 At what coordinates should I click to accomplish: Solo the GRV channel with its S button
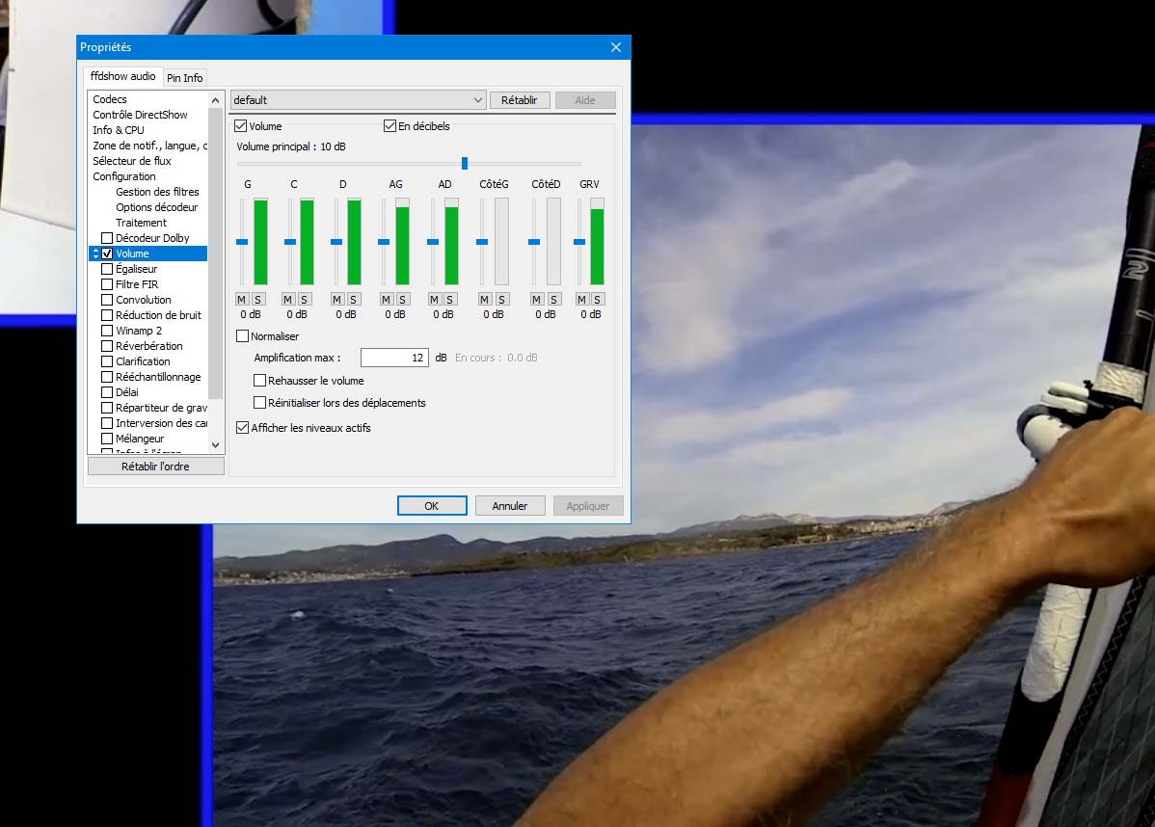tap(598, 299)
